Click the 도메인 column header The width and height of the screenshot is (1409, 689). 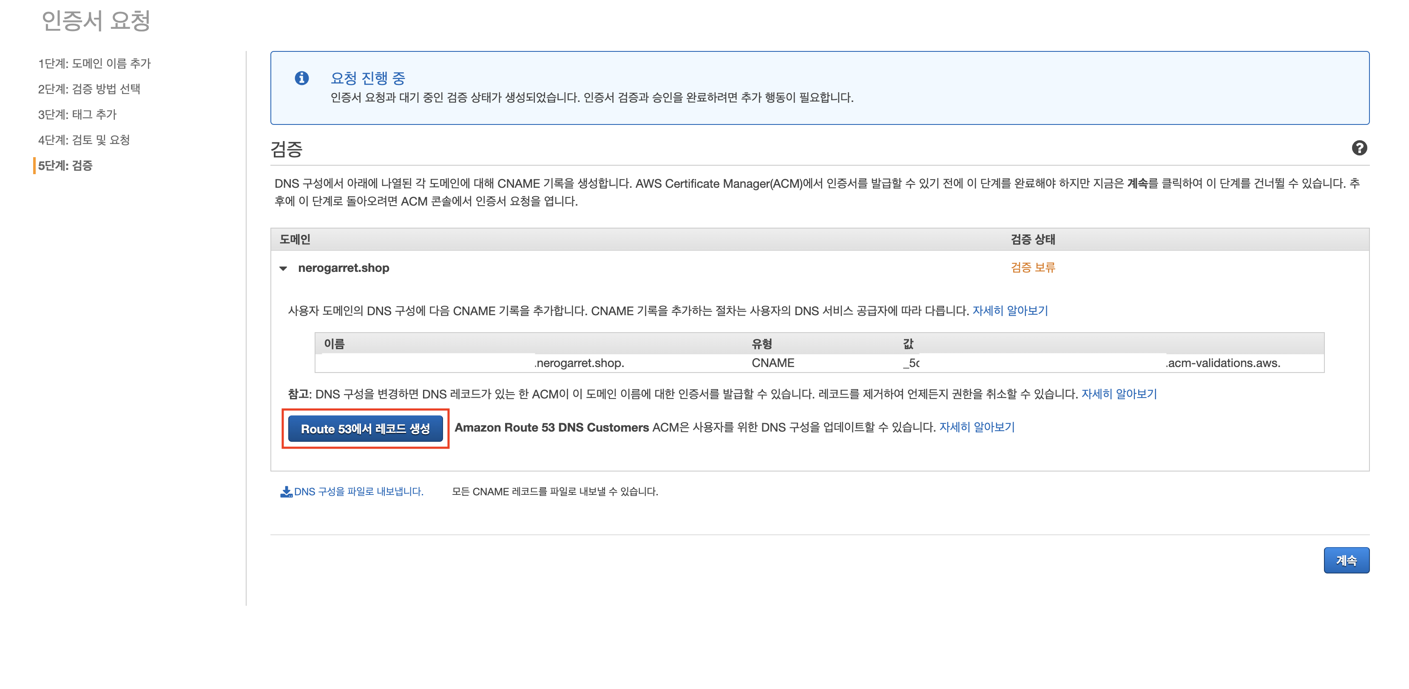295,239
